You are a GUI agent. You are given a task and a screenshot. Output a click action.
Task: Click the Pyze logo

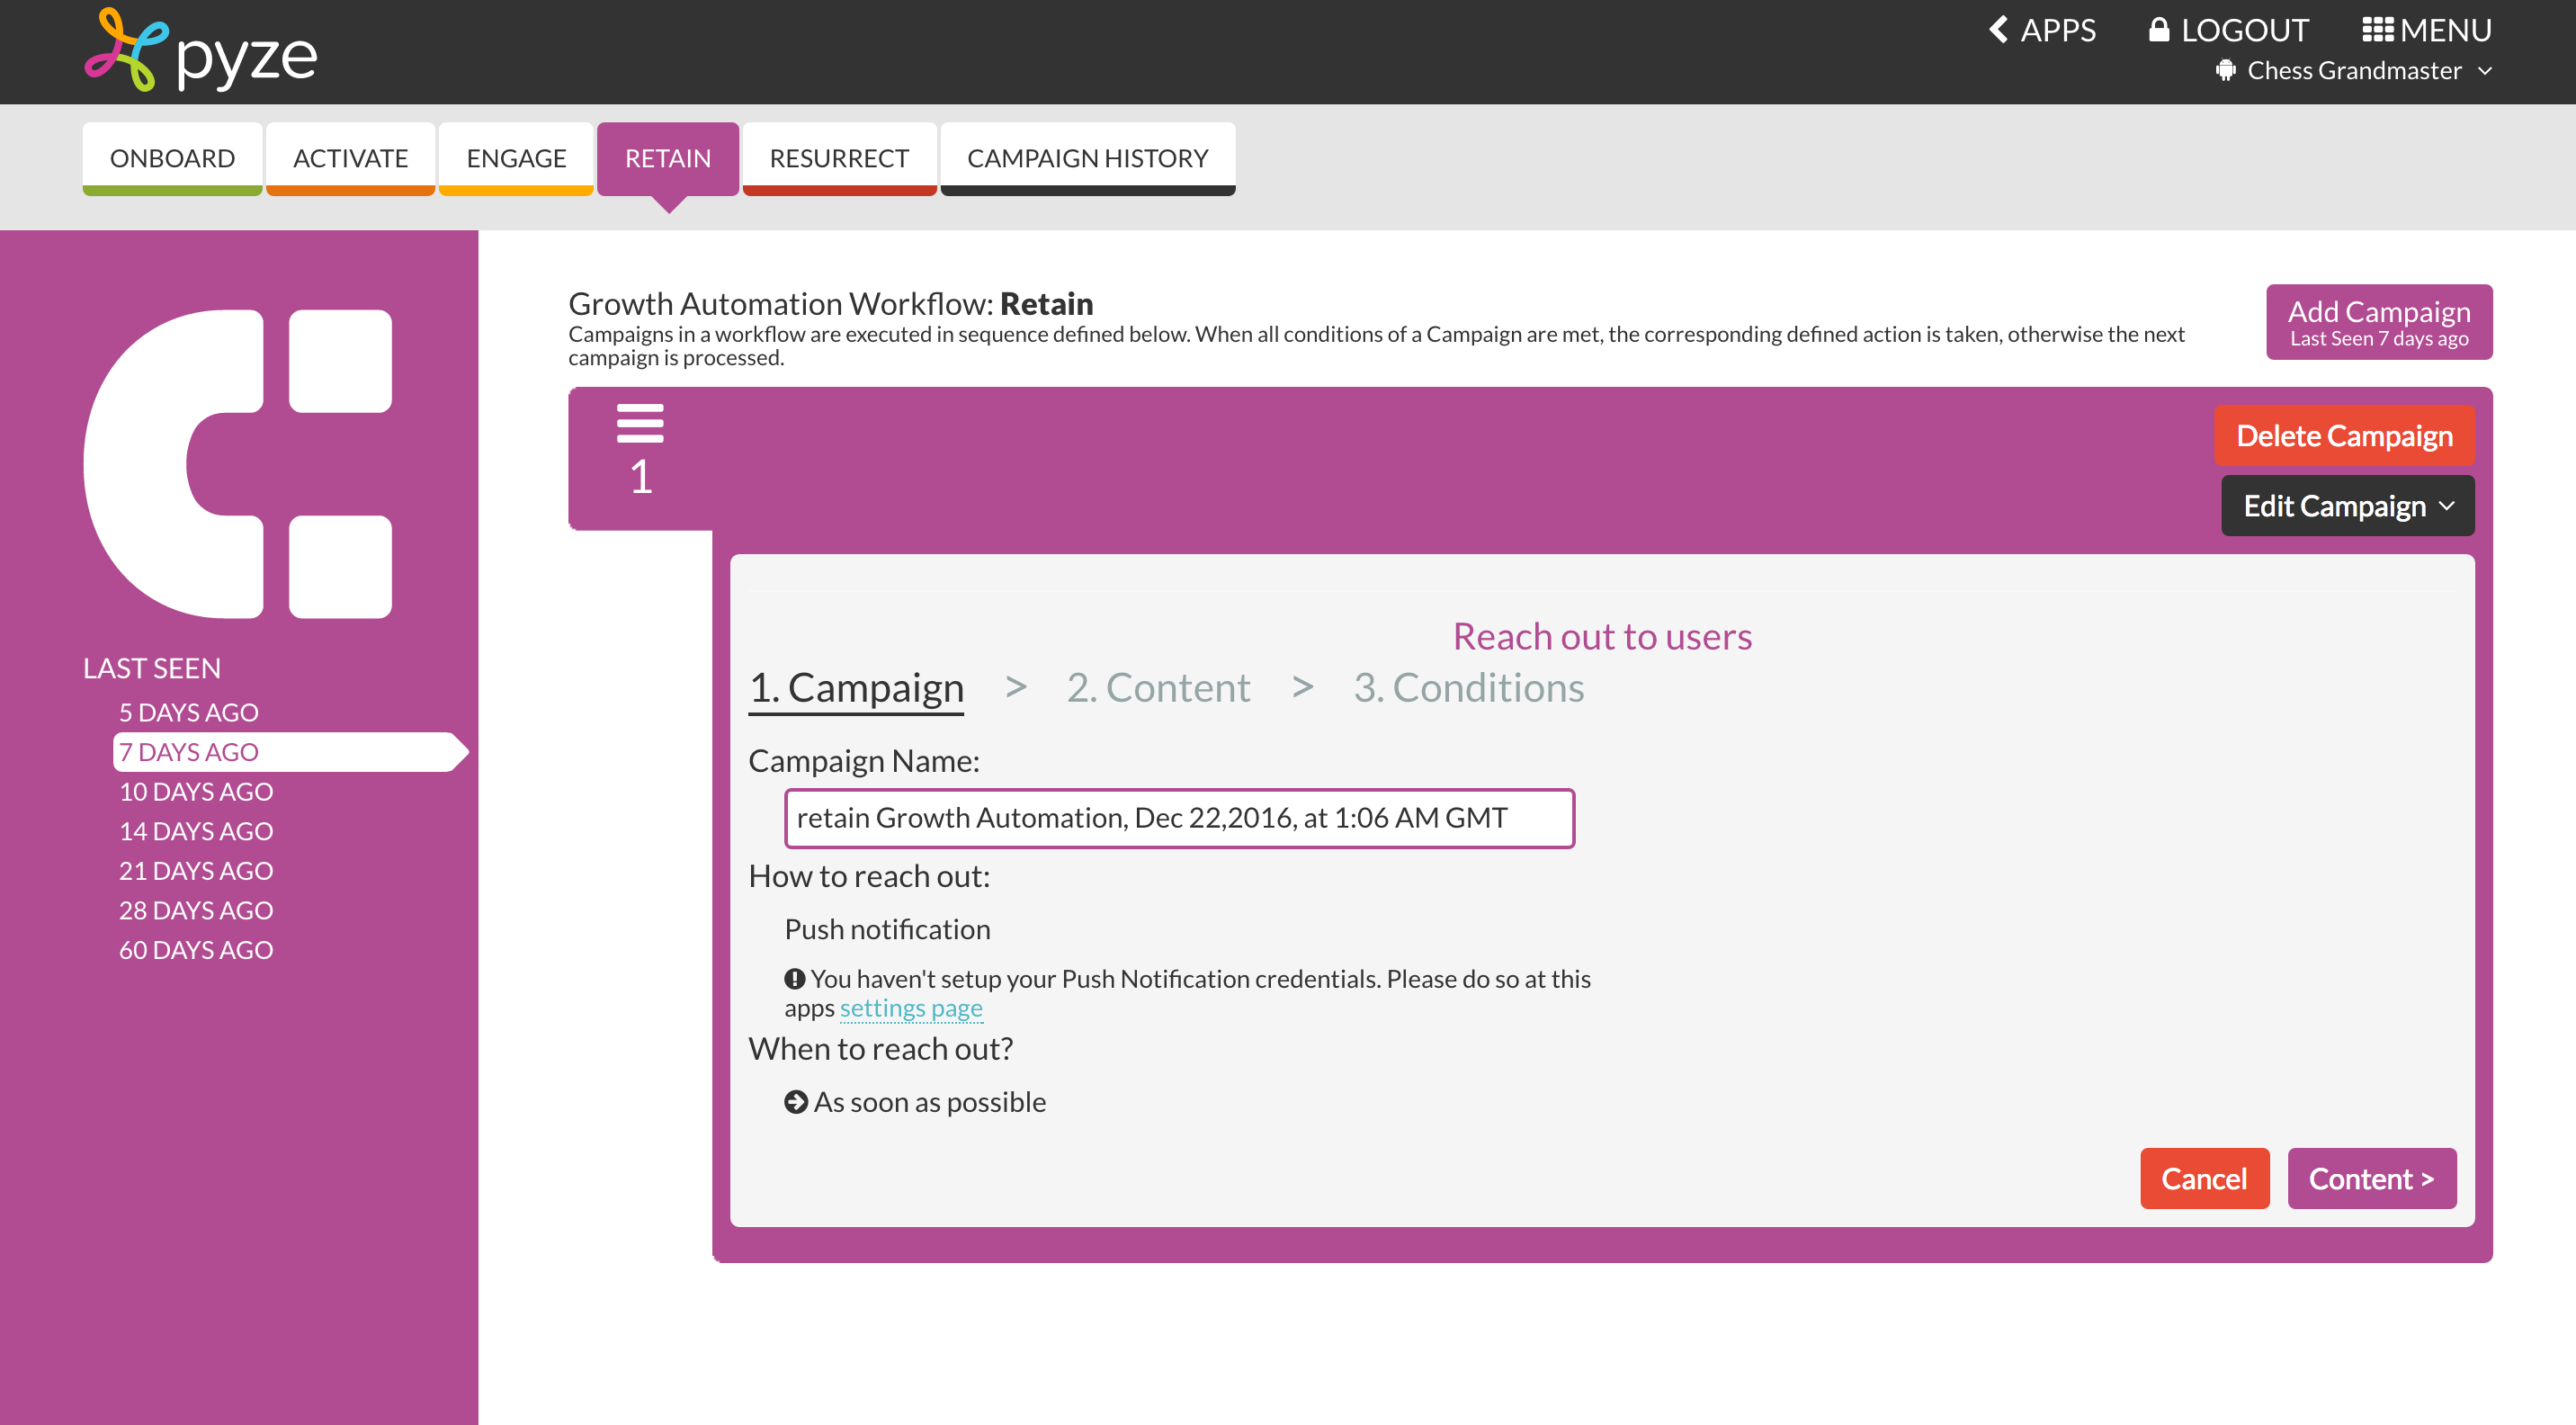coord(201,51)
